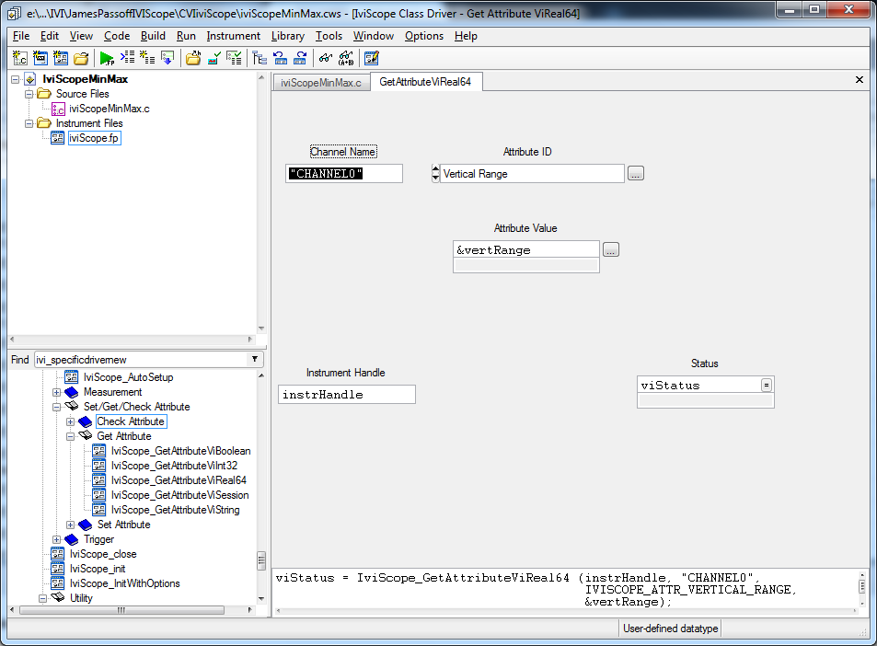Viewport: 877px width, 646px height.
Task: Click the Instrument Handle input field
Action: [x=347, y=395]
